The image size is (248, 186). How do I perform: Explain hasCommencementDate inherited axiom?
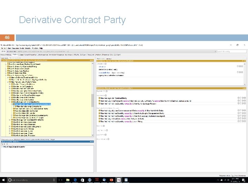click(238, 111)
